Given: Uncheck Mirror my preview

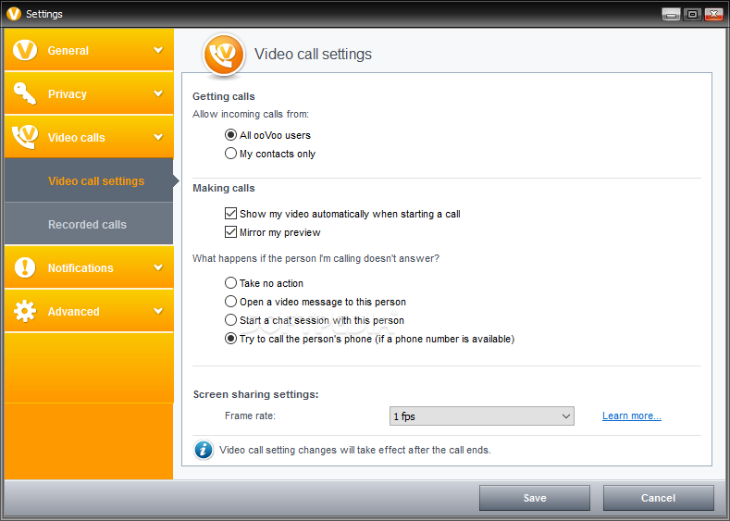Looking at the screenshot, I should [230, 232].
